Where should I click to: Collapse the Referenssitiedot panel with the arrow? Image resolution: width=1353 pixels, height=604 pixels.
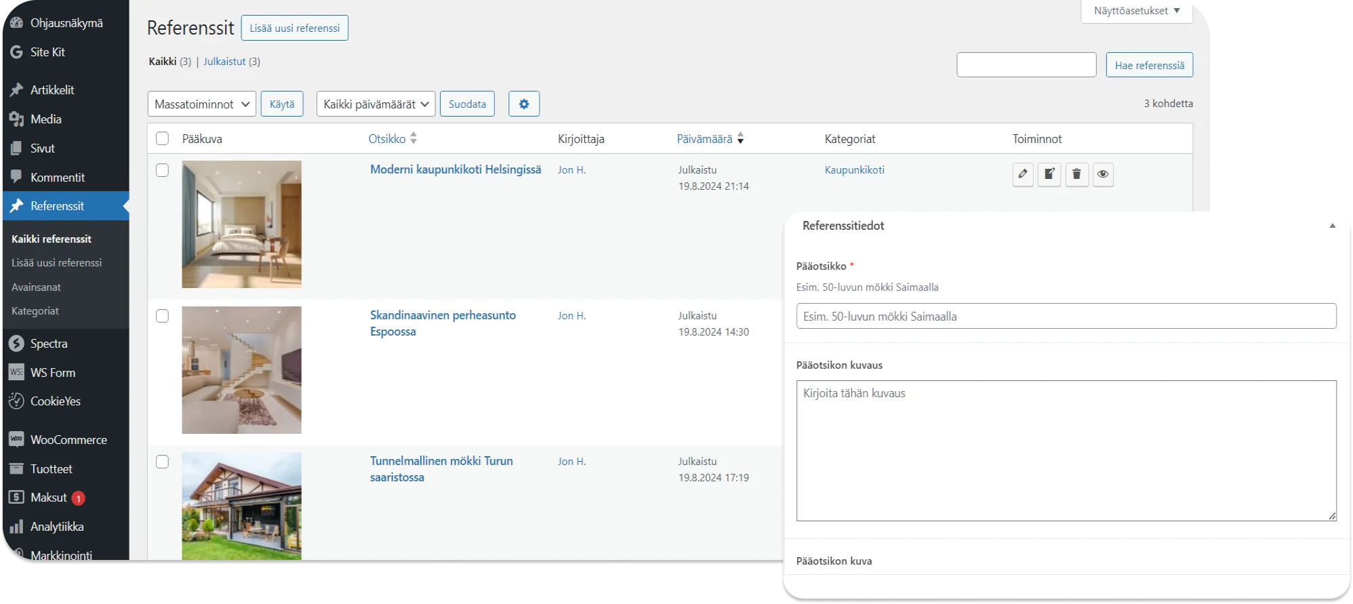point(1332,226)
